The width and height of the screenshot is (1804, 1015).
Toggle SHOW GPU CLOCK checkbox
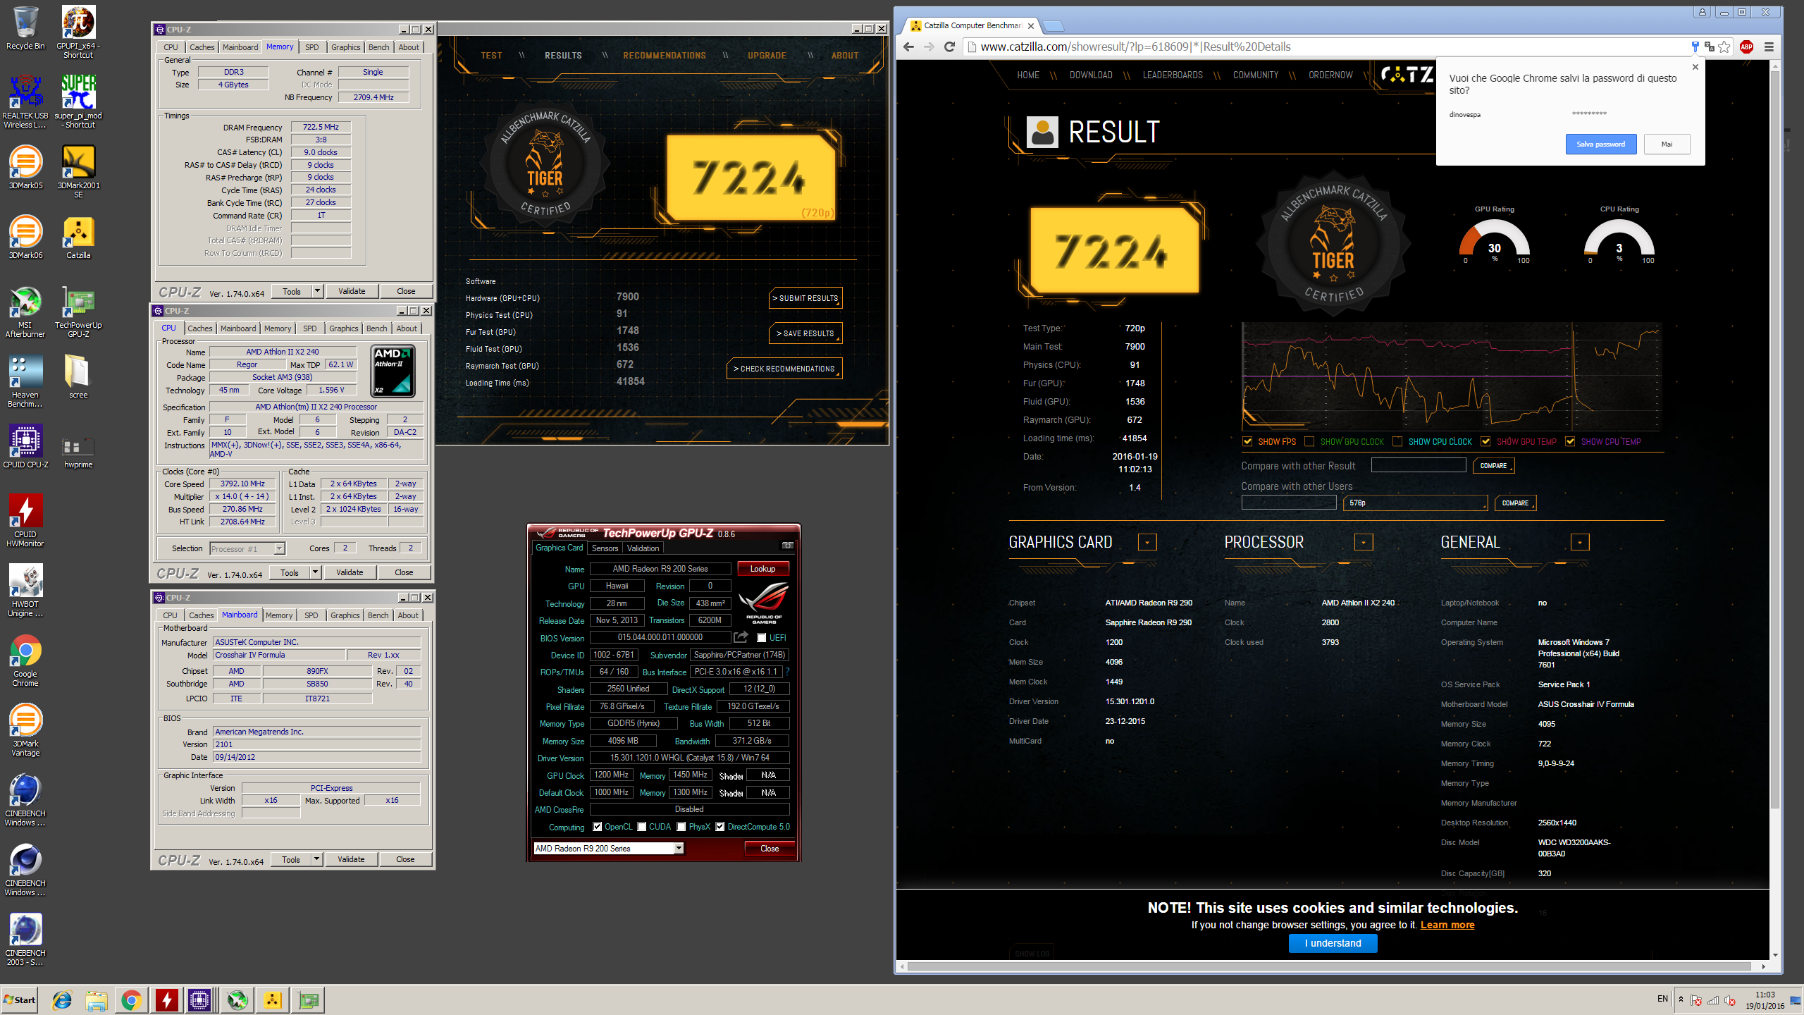click(1309, 442)
